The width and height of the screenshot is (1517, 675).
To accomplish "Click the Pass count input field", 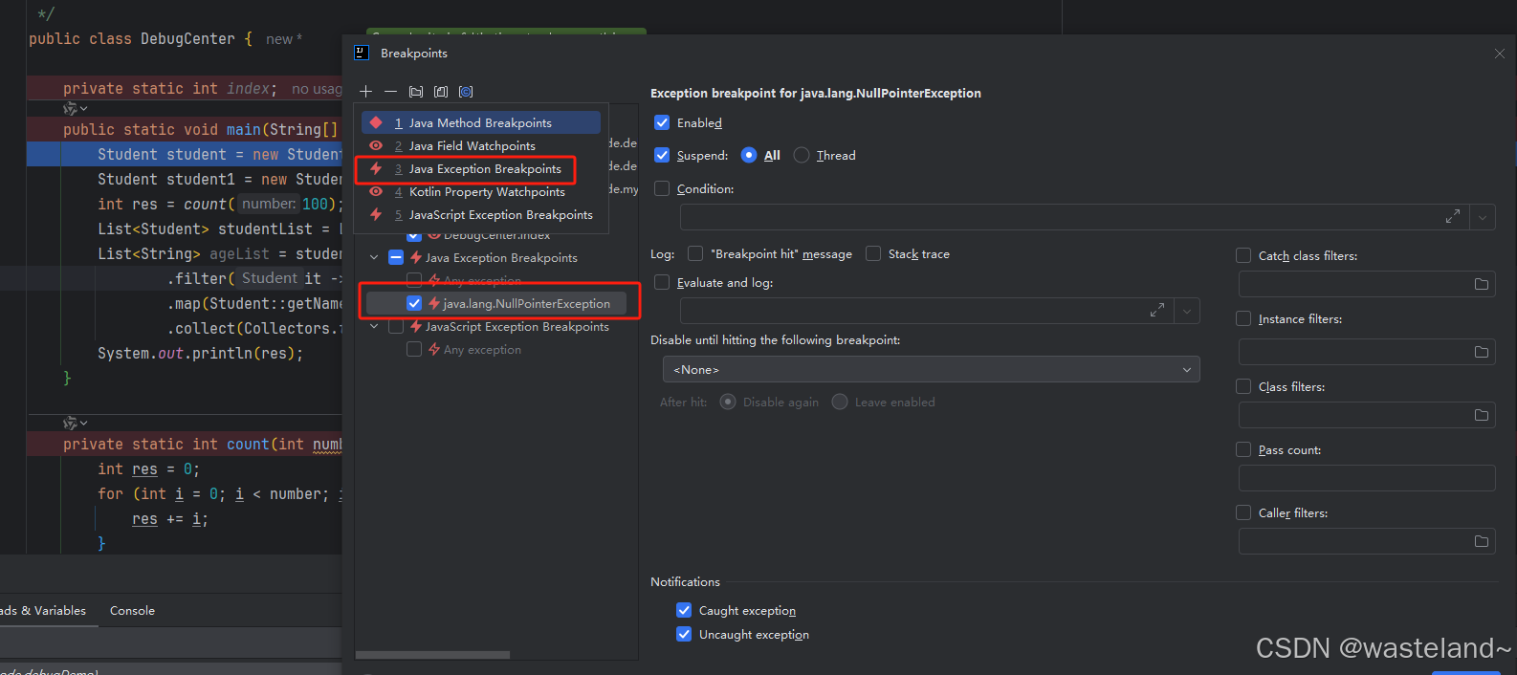I will 1367,478.
